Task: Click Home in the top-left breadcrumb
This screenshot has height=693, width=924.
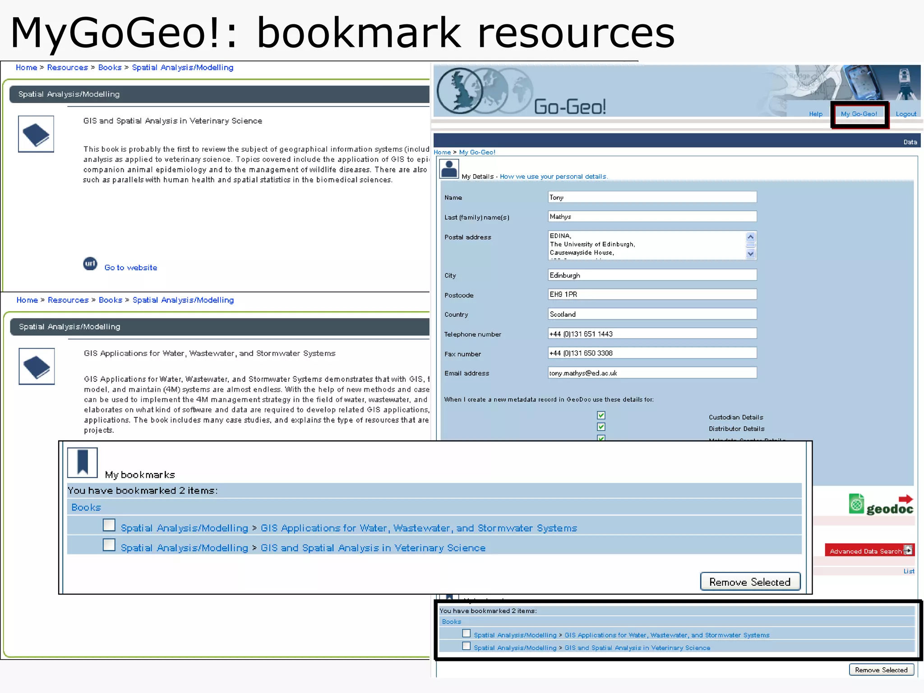Action: tap(27, 67)
